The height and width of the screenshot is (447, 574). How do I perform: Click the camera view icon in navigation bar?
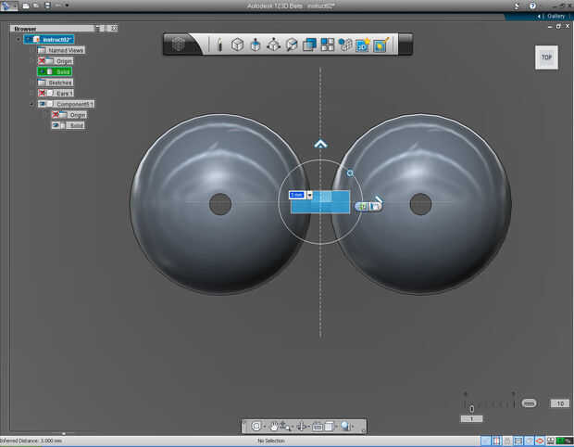[x=318, y=427]
